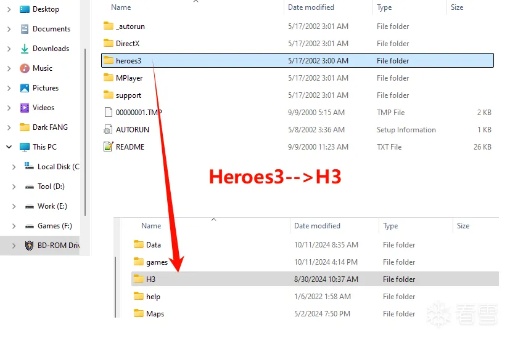
Task: Open the Dark FANG folder in sidebar
Action: 50,127
